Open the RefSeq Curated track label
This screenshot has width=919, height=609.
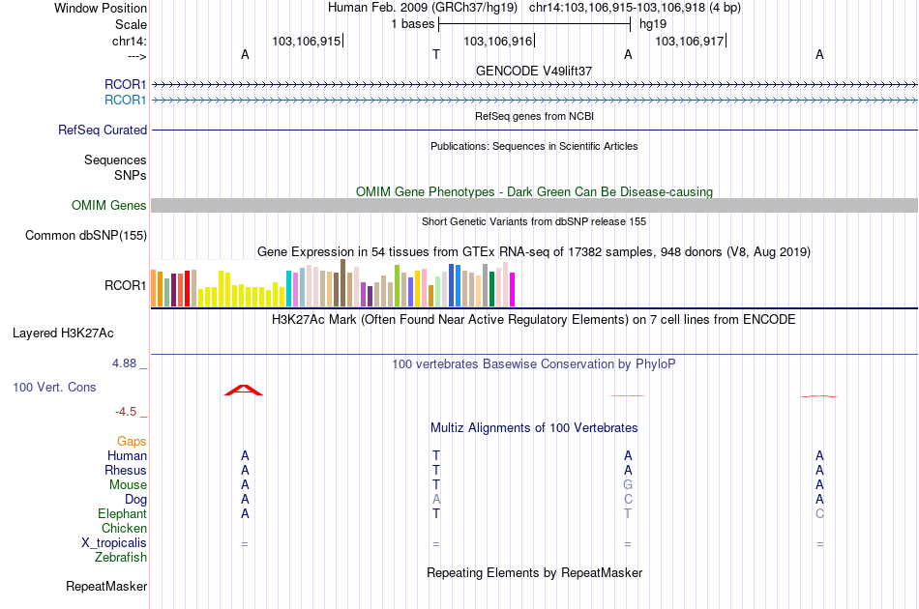[x=102, y=130]
